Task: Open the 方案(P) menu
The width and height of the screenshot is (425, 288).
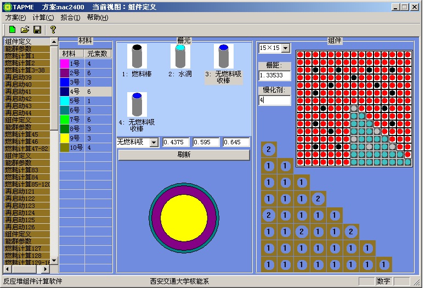Action: [15, 18]
